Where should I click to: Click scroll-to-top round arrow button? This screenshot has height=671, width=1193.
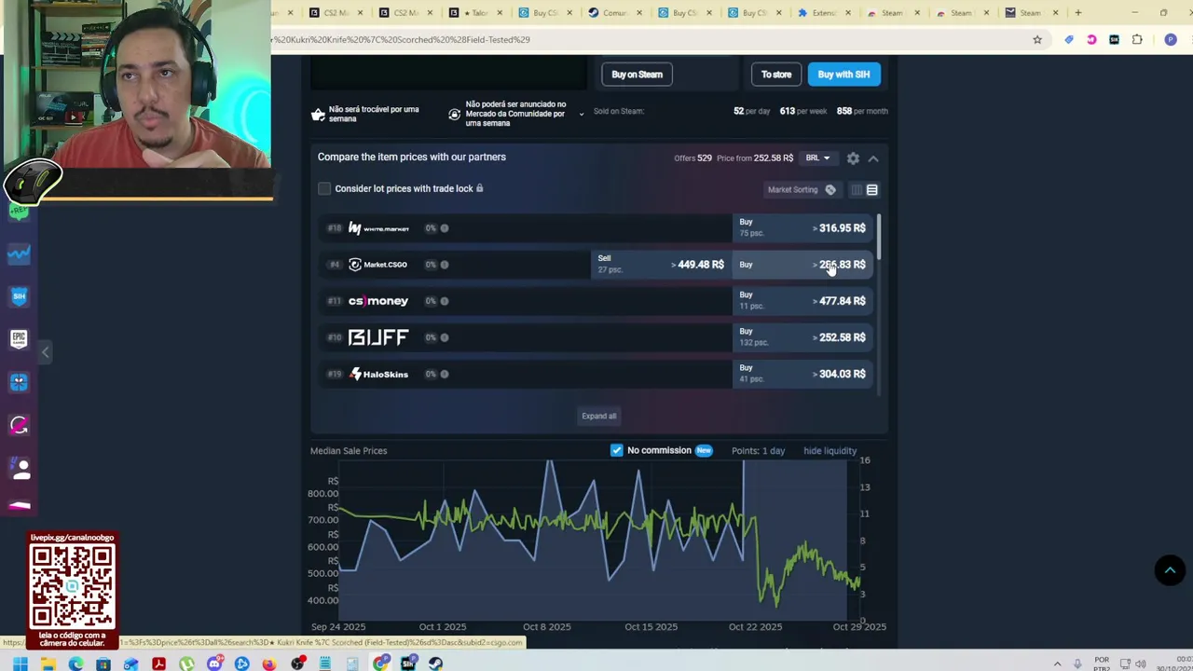pyautogui.click(x=1170, y=570)
